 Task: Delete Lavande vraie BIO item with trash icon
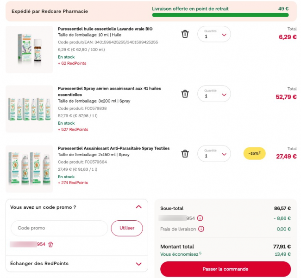tap(185, 34)
